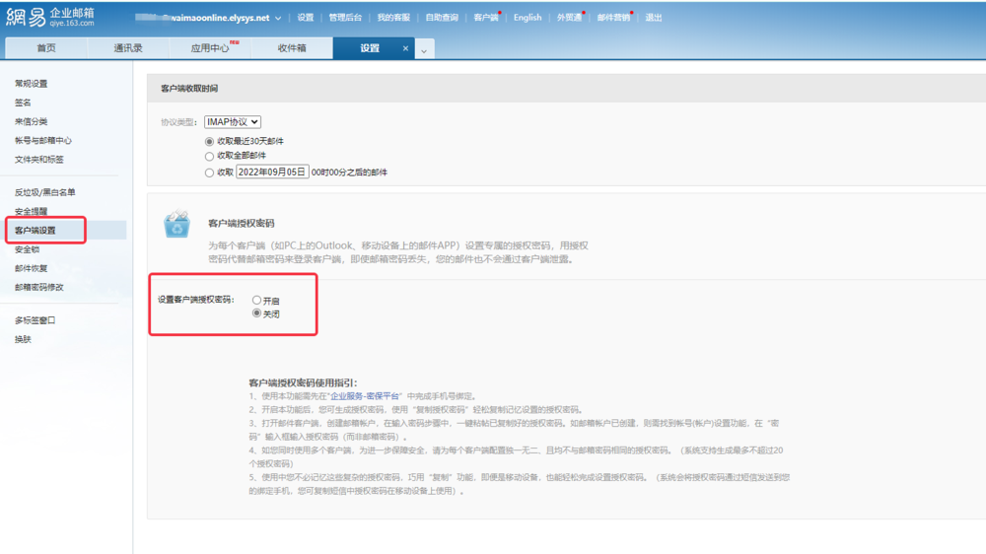Open the account email address dropdown
This screenshot has width=986, height=554.
coord(278,18)
